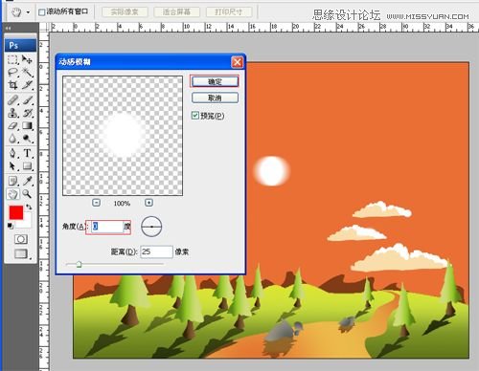Change screen mode button in toolbox
Viewport: 479px width, 371px height.
click(x=21, y=253)
